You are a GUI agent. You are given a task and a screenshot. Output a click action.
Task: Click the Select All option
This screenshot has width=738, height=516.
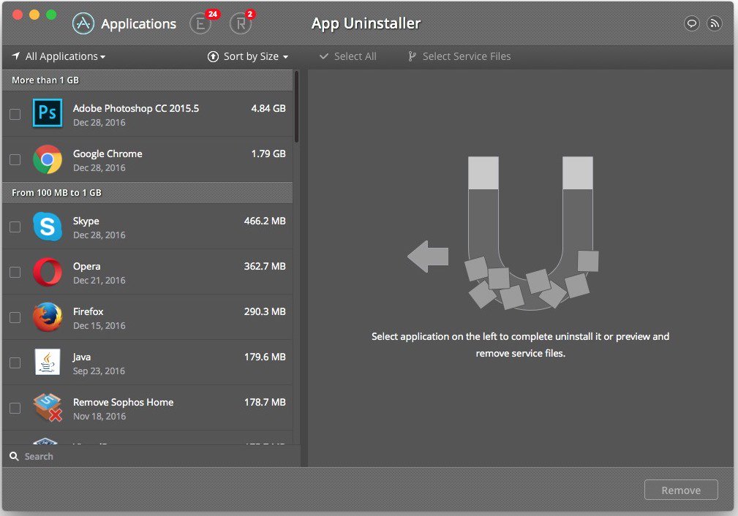pyautogui.click(x=348, y=56)
